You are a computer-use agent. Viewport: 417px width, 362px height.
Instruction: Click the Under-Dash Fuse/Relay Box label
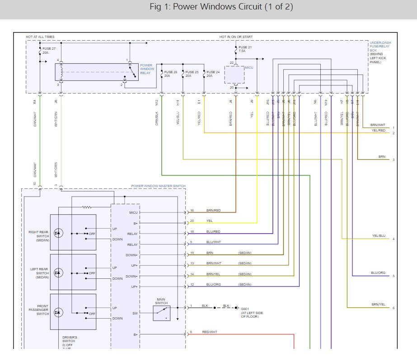tap(380, 46)
